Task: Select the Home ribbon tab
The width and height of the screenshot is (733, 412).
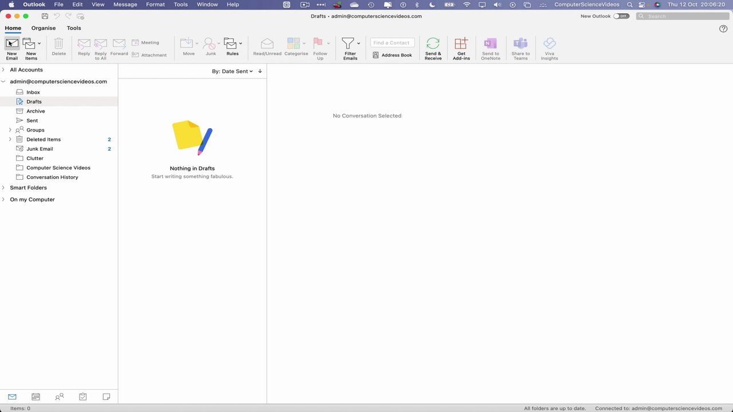Action: pos(13,28)
